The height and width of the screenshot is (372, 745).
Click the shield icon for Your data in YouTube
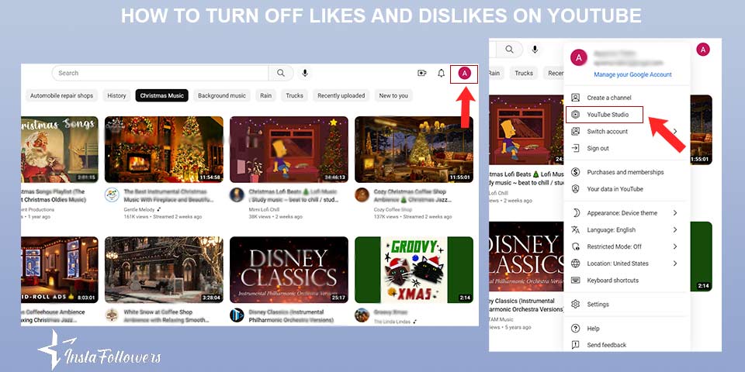pos(575,189)
